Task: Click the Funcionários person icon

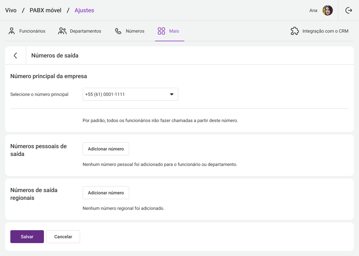Action: coord(12,31)
